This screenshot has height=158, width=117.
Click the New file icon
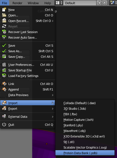(4, 10)
